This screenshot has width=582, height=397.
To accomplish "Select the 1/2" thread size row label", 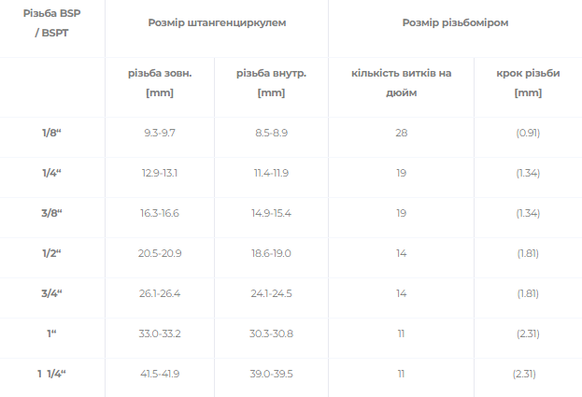I will 51,253.
